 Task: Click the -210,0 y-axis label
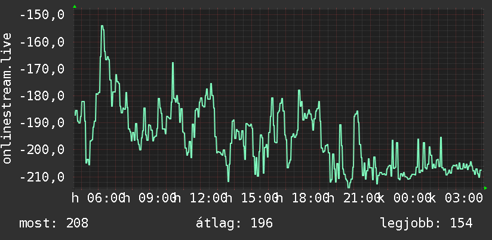42,177
